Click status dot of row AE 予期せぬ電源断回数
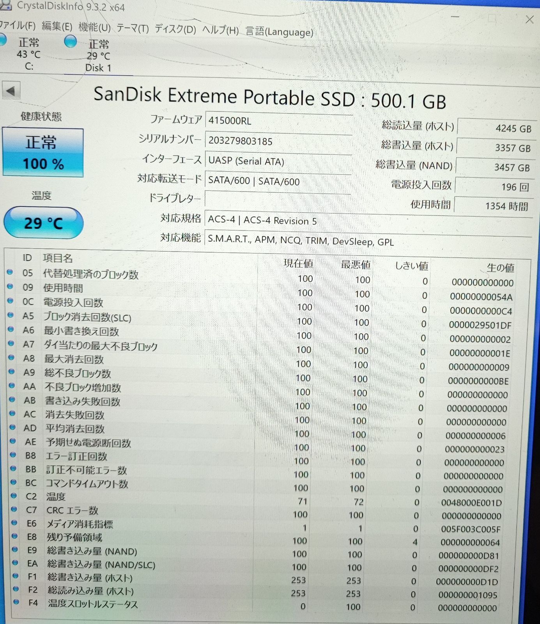 (12, 441)
